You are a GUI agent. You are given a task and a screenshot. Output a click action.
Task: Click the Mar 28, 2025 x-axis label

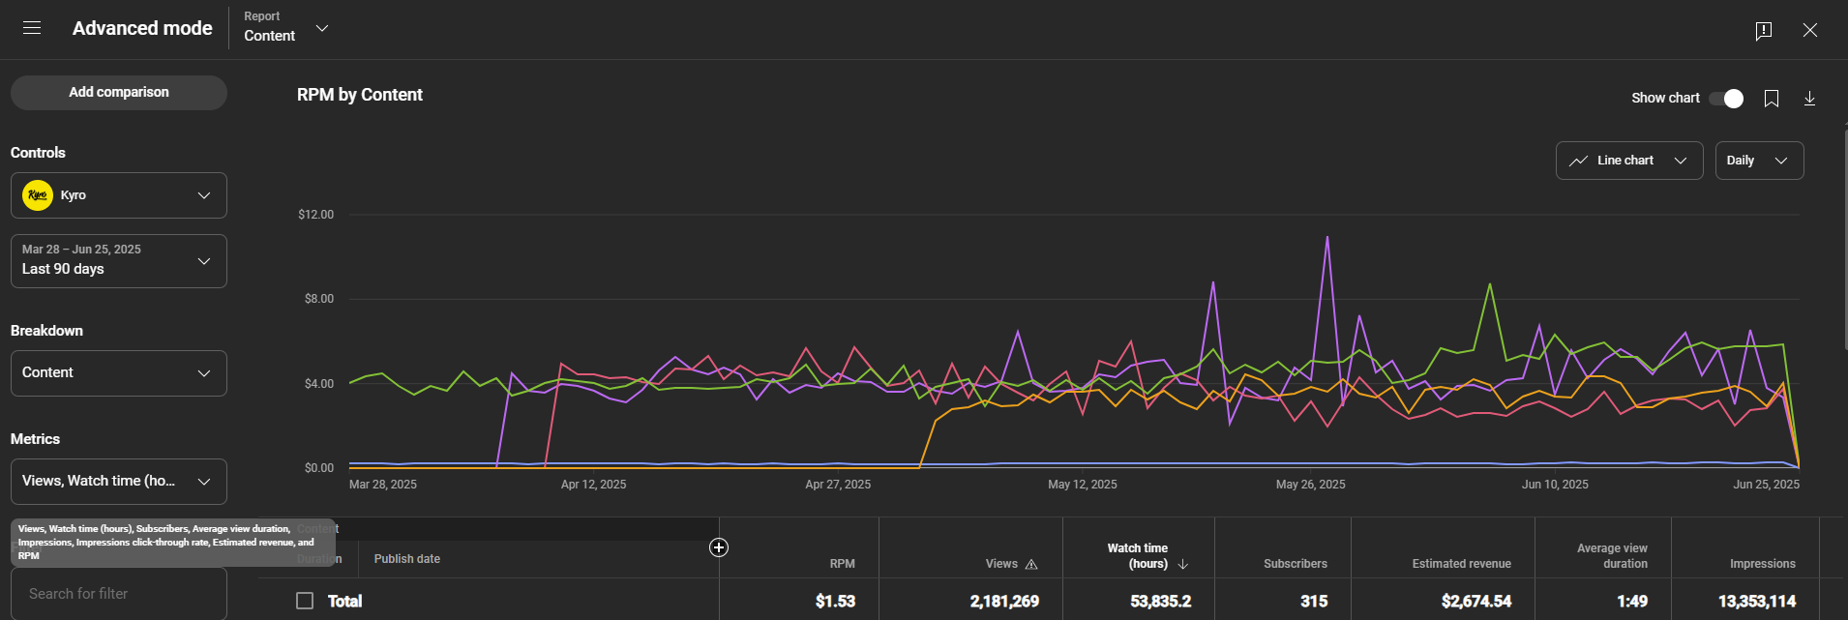(383, 485)
